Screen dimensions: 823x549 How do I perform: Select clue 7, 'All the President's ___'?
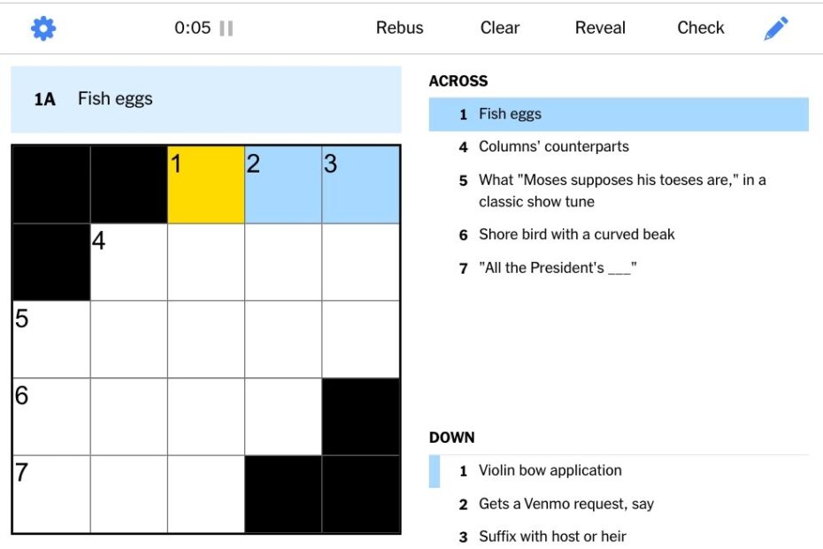pos(558,267)
